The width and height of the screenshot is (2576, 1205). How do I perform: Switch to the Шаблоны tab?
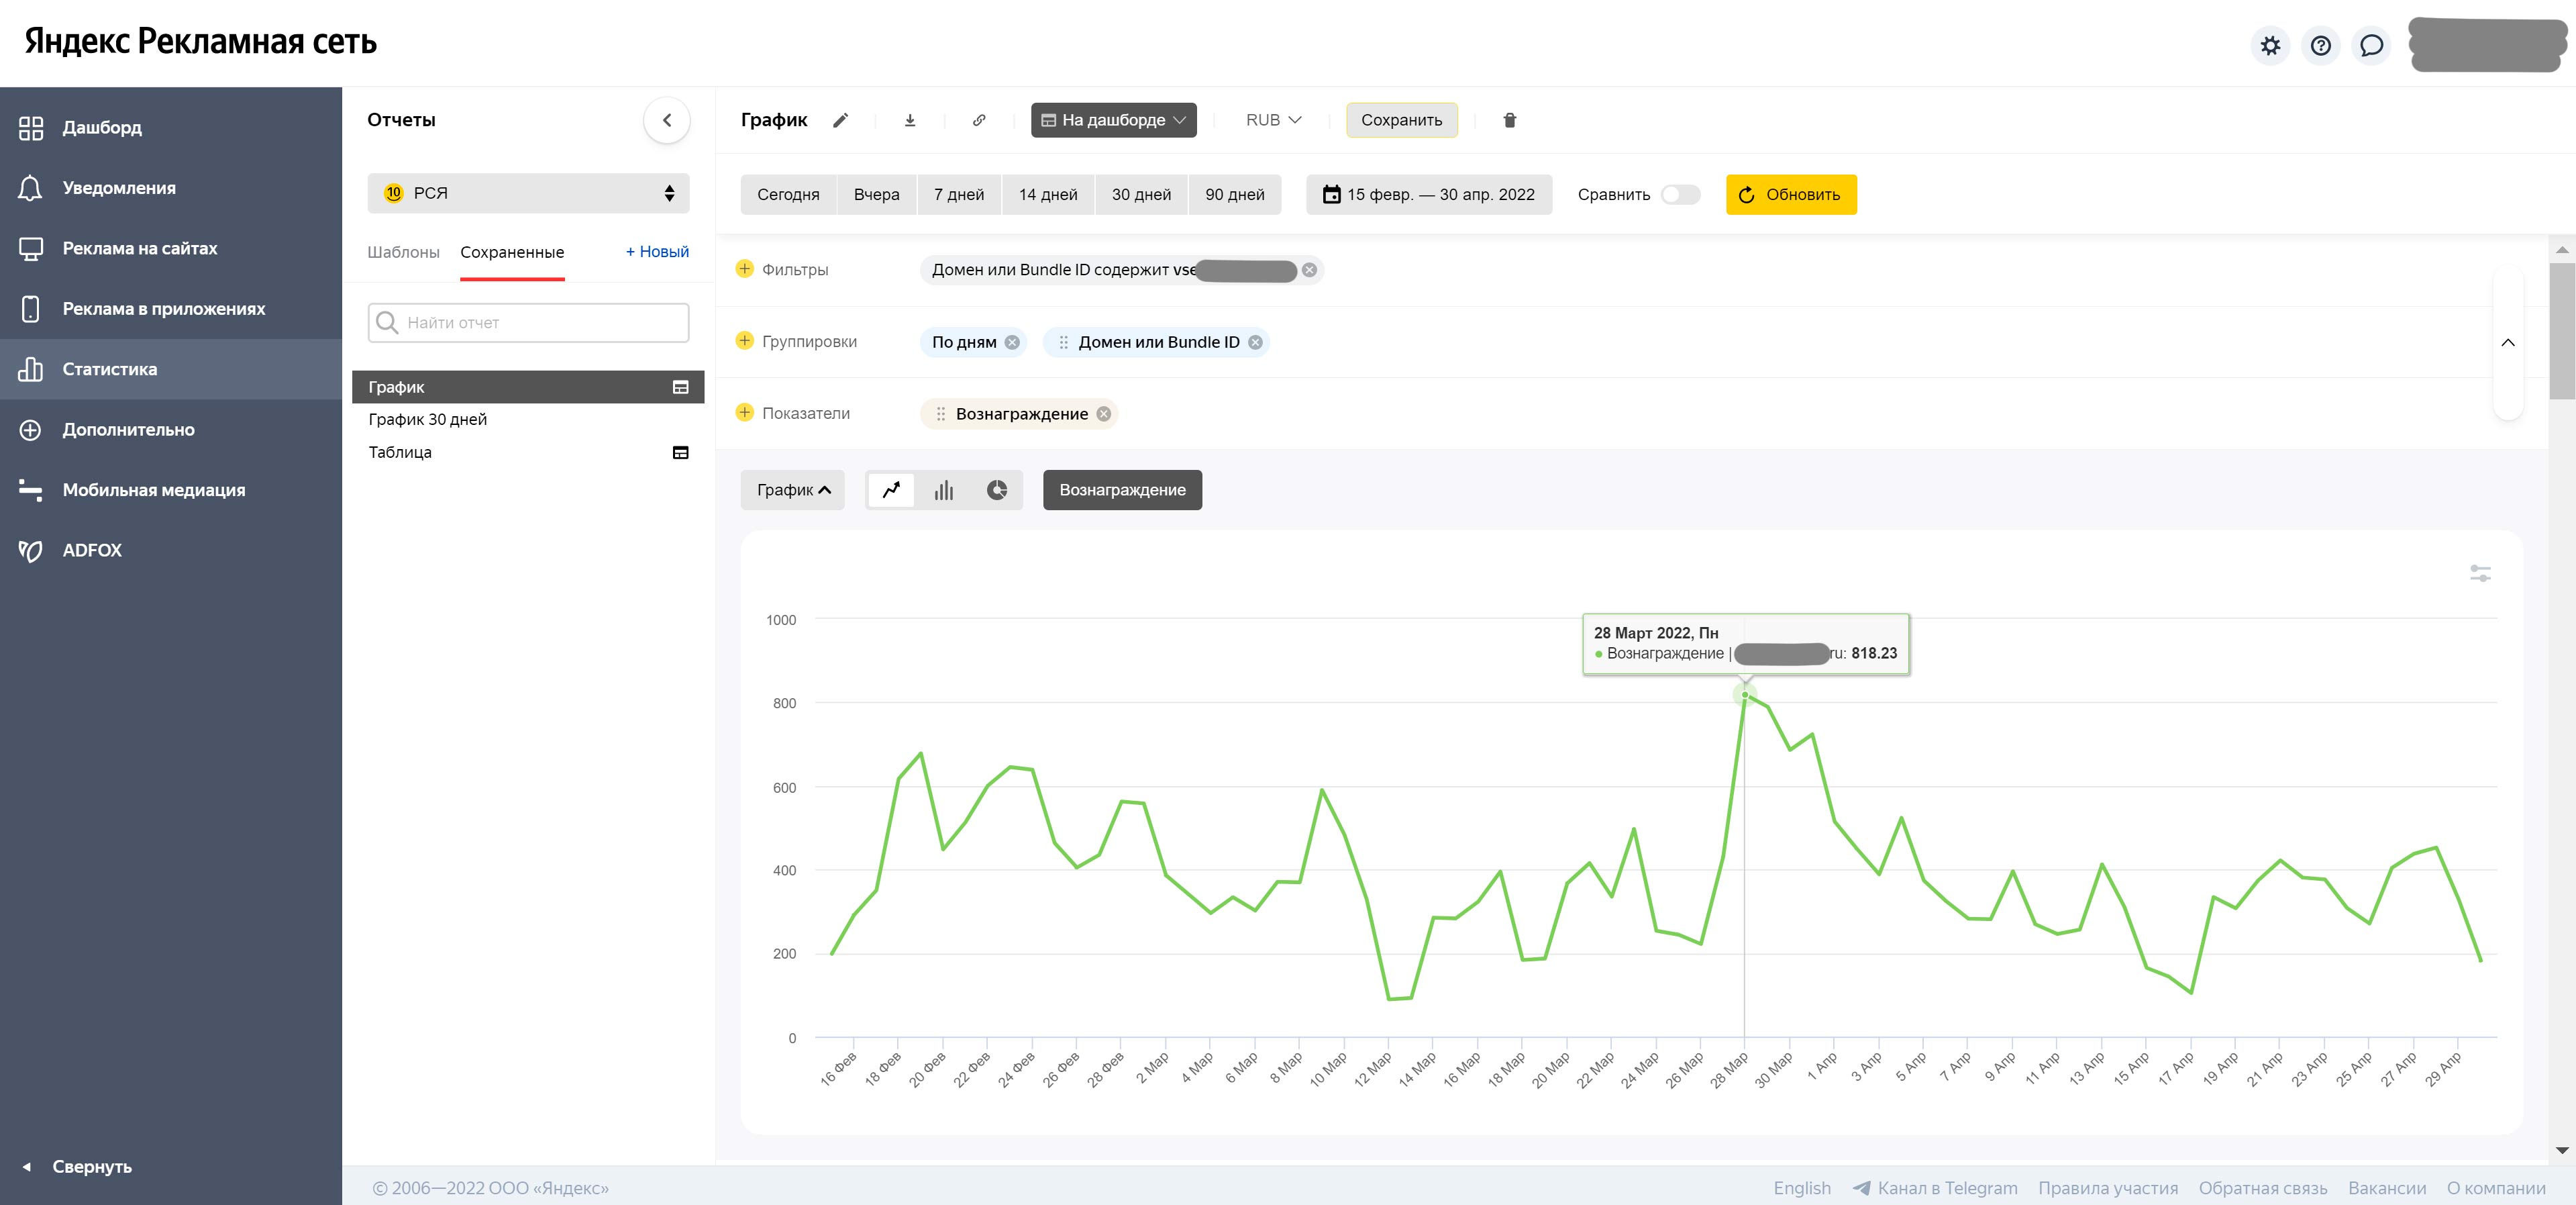(x=403, y=252)
